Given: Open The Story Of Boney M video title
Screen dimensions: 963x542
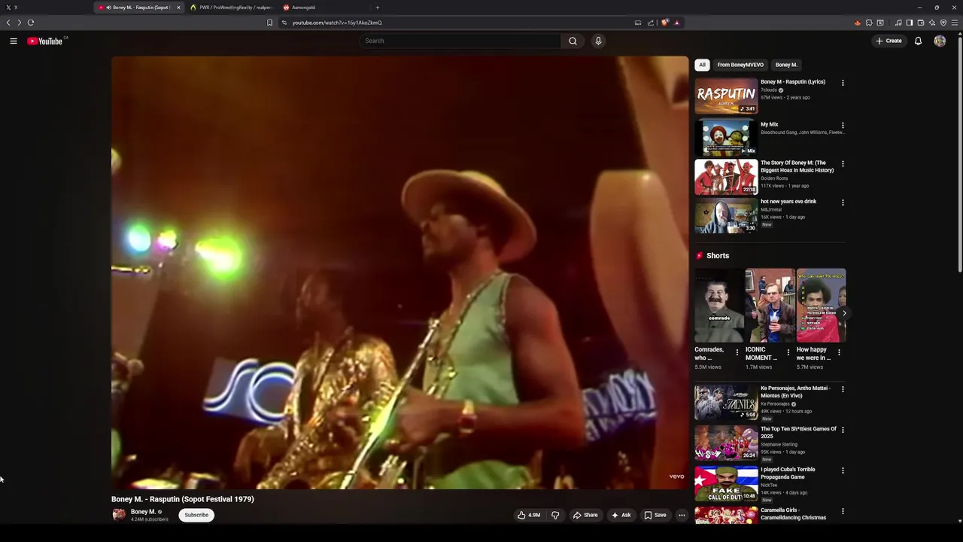Looking at the screenshot, I should (797, 166).
